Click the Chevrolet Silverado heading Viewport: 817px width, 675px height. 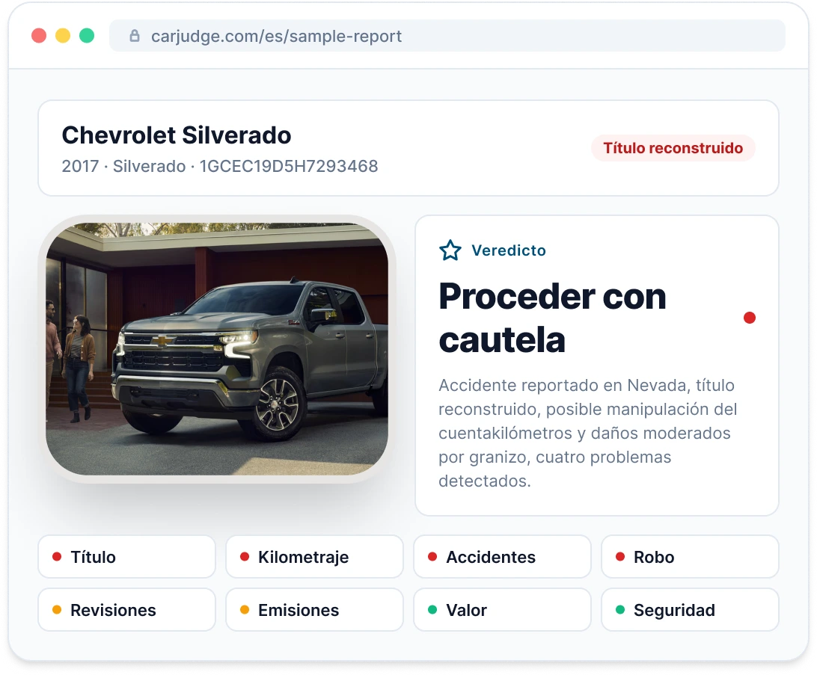[176, 135]
